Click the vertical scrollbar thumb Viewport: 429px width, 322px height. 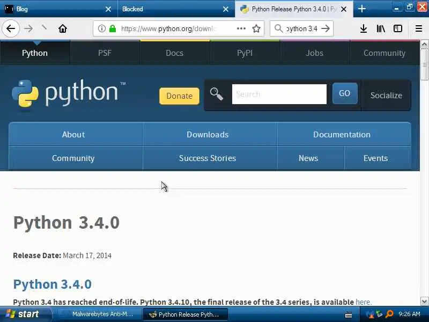coord(424,64)
